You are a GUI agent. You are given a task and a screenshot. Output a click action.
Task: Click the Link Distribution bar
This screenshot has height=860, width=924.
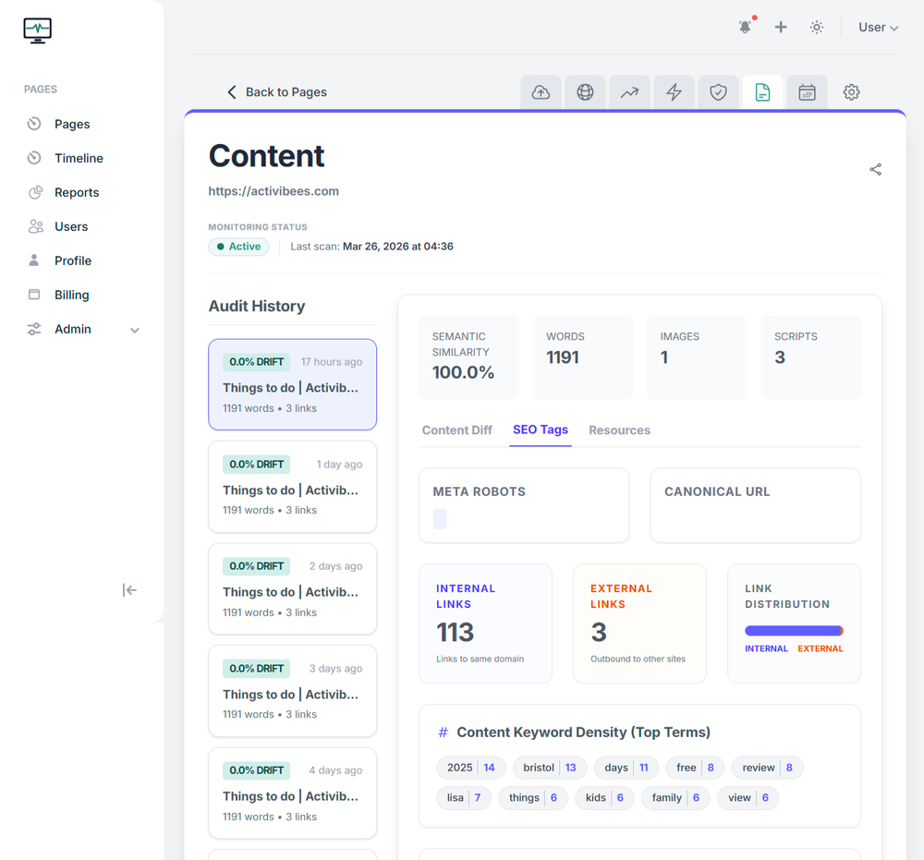coord(793,628)
